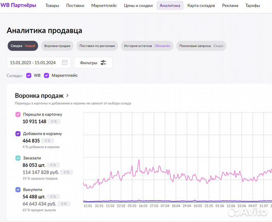This screenshot has width=272, height=222.
Task: Open the Товары menu item
Action: pyautogui.click(x=52, y=6)
